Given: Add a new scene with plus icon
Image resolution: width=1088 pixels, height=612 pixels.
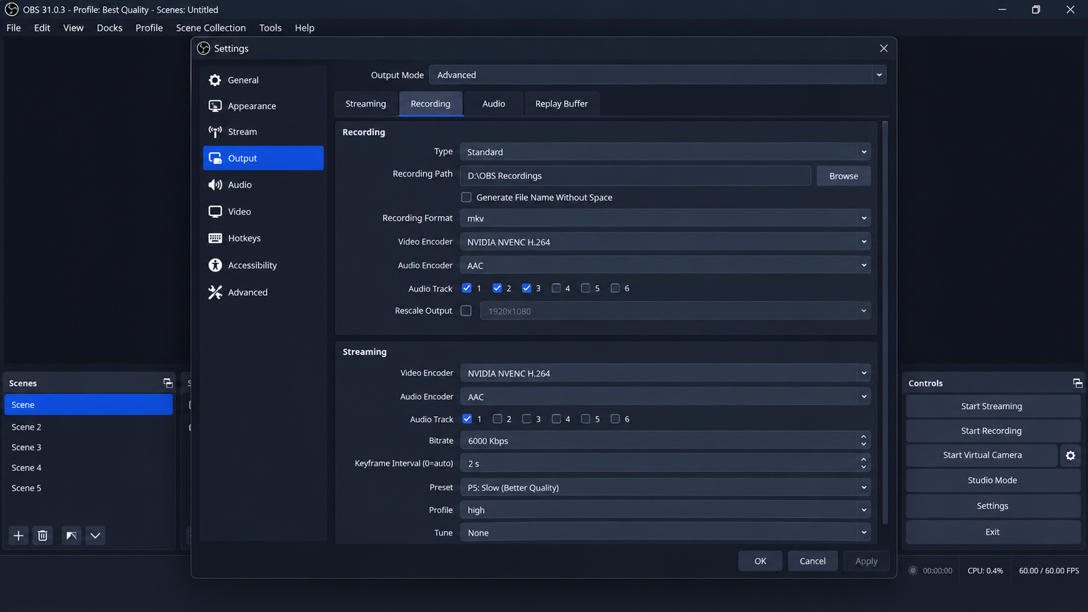Looking at the screenshot, I should [18, 535].
